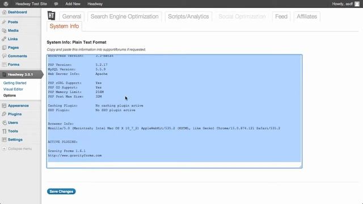
Task: Open Headway Test Site link in admin bar
Action: pyautogui.click(x=31, y=4)
